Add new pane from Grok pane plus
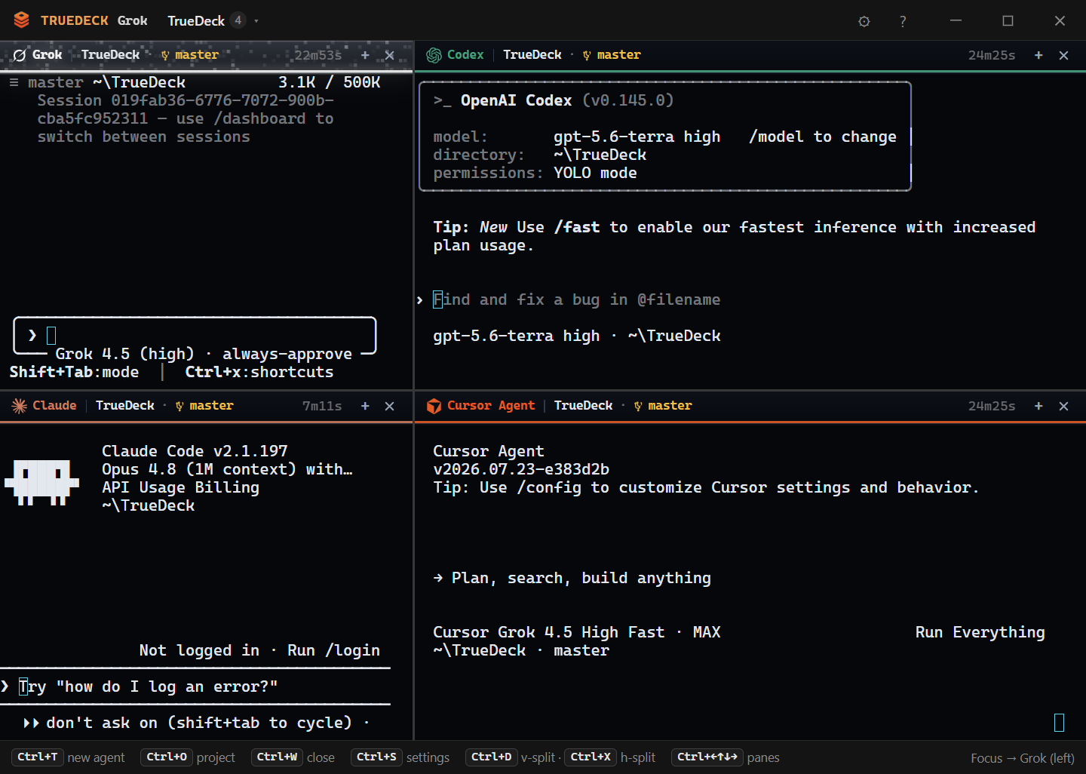The width and height of the screenshot is (1086, 774). tap(365, 55)
